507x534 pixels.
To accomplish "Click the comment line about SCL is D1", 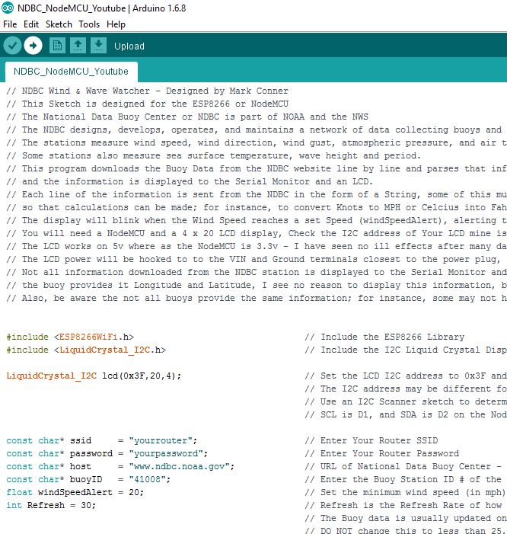I will (x=406, y=415).
